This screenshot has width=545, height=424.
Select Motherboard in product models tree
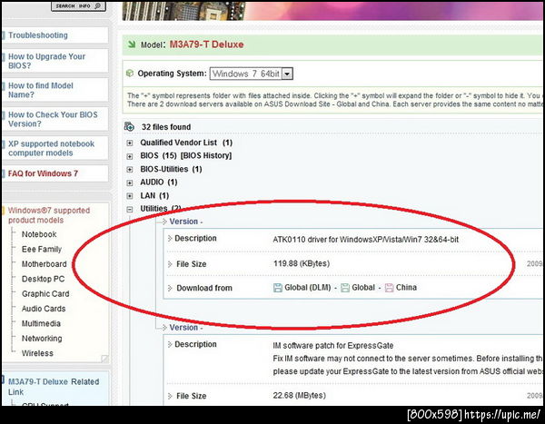click(x=45, y=264)
